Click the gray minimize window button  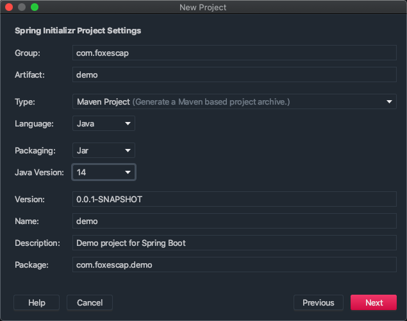coord(22,7)
